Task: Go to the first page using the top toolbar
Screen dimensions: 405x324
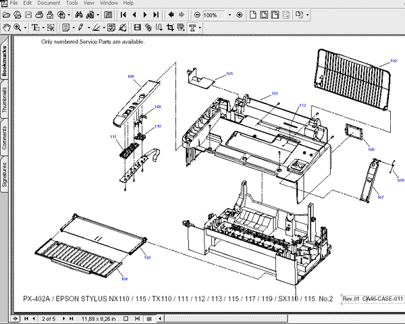Action: click(124, 15)
